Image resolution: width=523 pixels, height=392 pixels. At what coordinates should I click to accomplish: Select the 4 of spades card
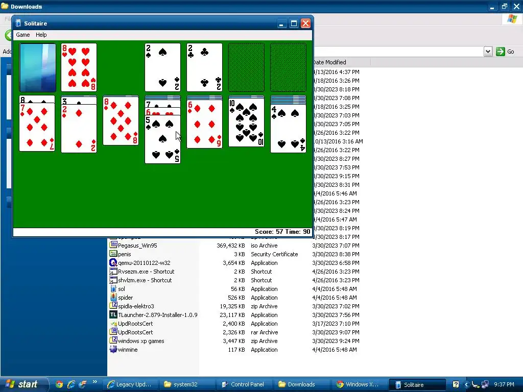(x=288, y=129)
